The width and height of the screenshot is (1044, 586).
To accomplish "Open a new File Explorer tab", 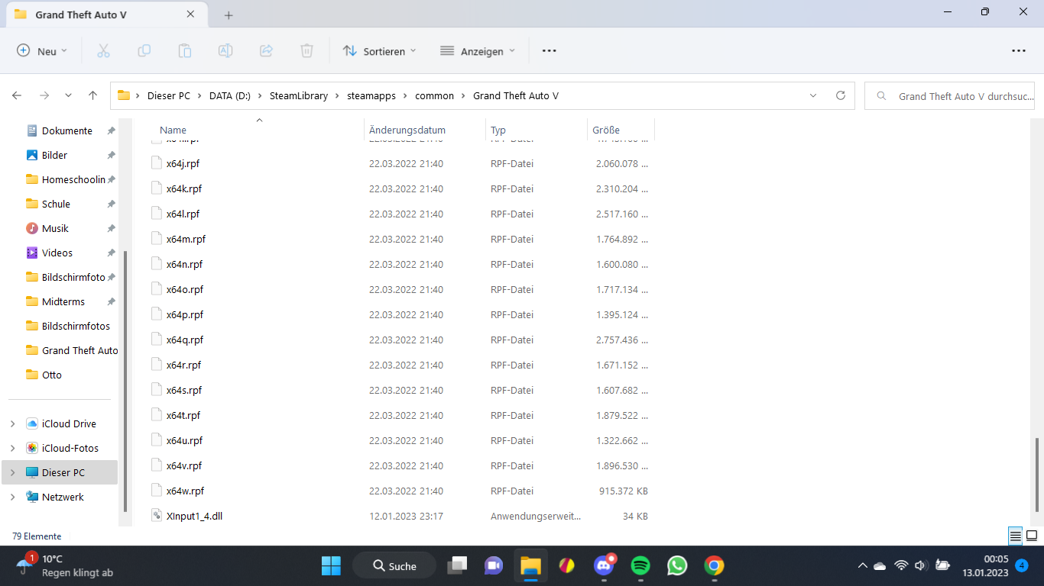I will (229, 15).
